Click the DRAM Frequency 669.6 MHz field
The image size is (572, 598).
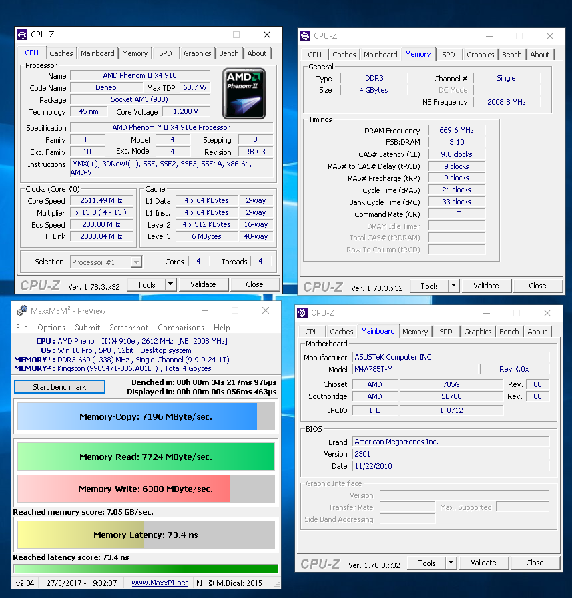pyautogui.click(x=457, y=130)
